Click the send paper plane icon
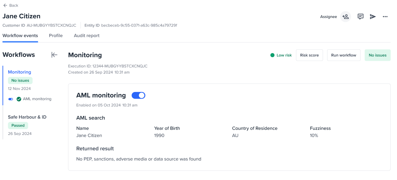Image resolution: width=397 pixels, height=180 pixels. [x=373, y=17]
